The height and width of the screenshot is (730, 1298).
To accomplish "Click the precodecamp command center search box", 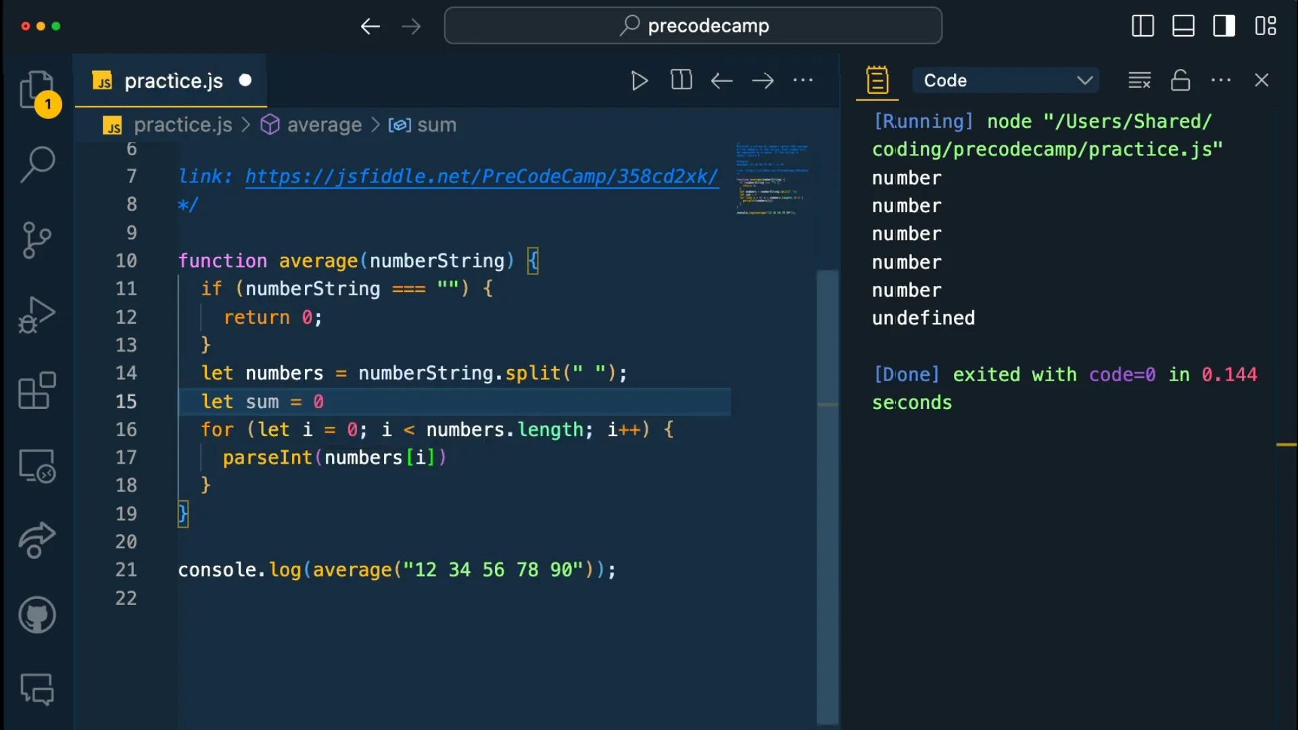I will point(693,26).
